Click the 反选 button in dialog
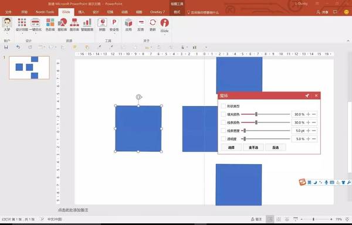Screen dimensions: 352x225 pyautogui.click(x=276, y=148)
